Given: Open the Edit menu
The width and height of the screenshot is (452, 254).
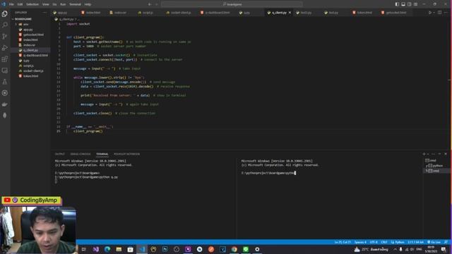Looking at the screenshot, I should pyautogui.click(x=20, y=4).
